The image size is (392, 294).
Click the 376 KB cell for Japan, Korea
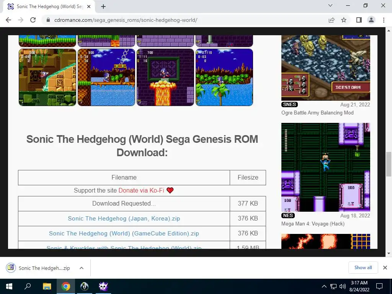[x=248, y=219]
